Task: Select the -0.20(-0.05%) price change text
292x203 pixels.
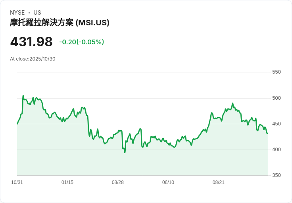Action: (x=81, y=42)
